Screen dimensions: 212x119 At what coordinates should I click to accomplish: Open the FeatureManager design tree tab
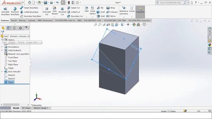tap(3, 28)
